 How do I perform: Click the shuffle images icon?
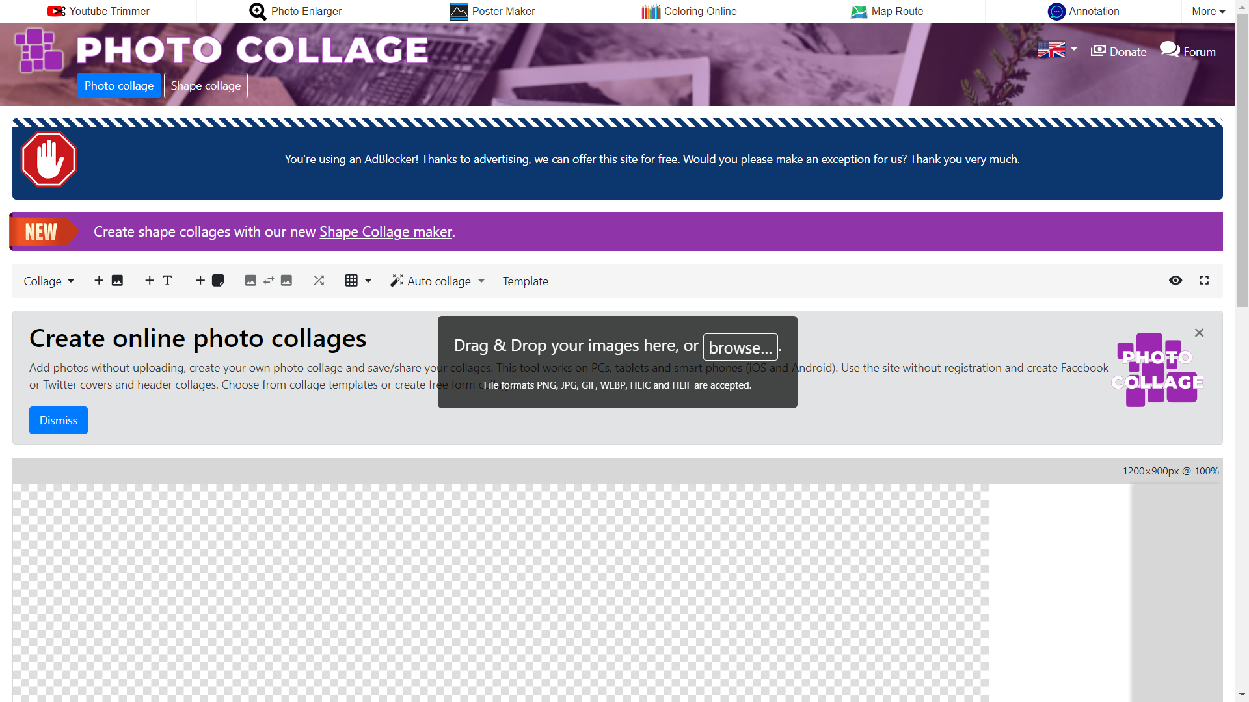pos(319,281)
